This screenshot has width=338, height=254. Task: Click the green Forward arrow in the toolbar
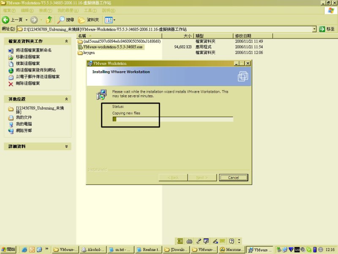pos(34,20)
